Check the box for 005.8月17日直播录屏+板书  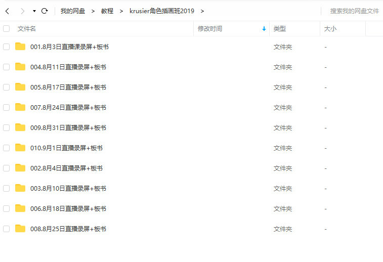pyautogui.click(x=7, y=87)
